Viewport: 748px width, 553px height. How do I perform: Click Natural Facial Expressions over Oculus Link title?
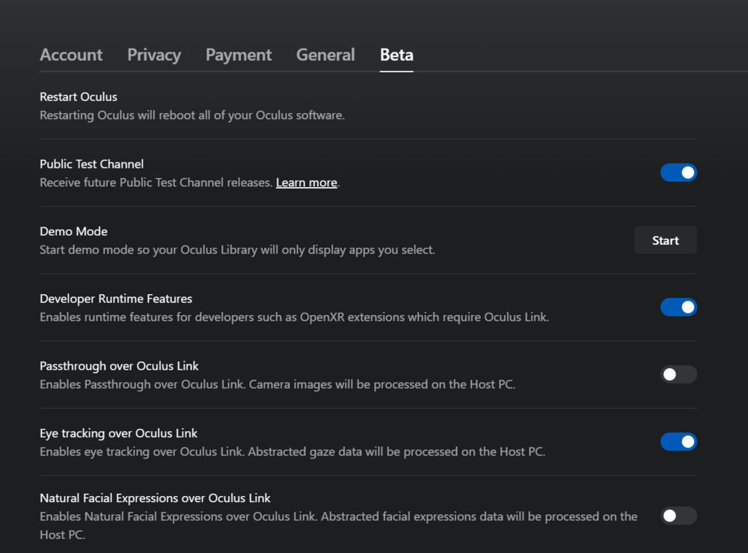[155, 498]
